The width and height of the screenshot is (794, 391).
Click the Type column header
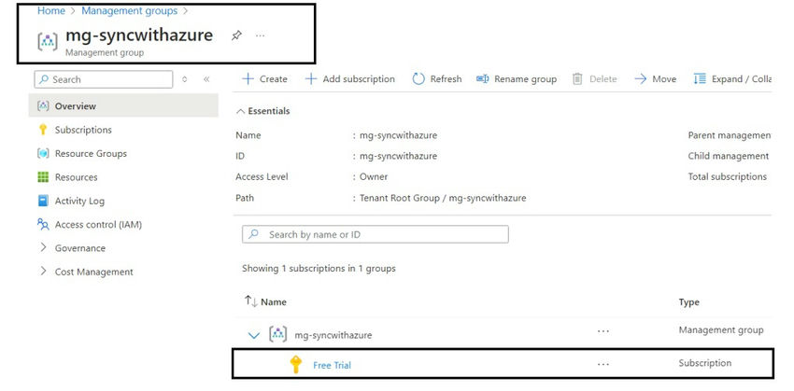689,302
